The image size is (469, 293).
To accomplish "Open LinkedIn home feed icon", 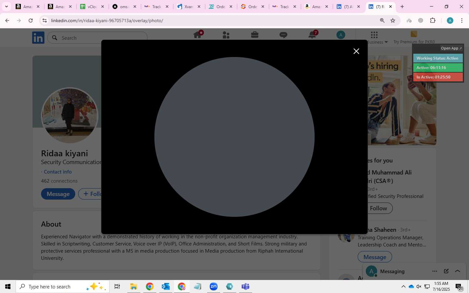I will click(198, 35).
